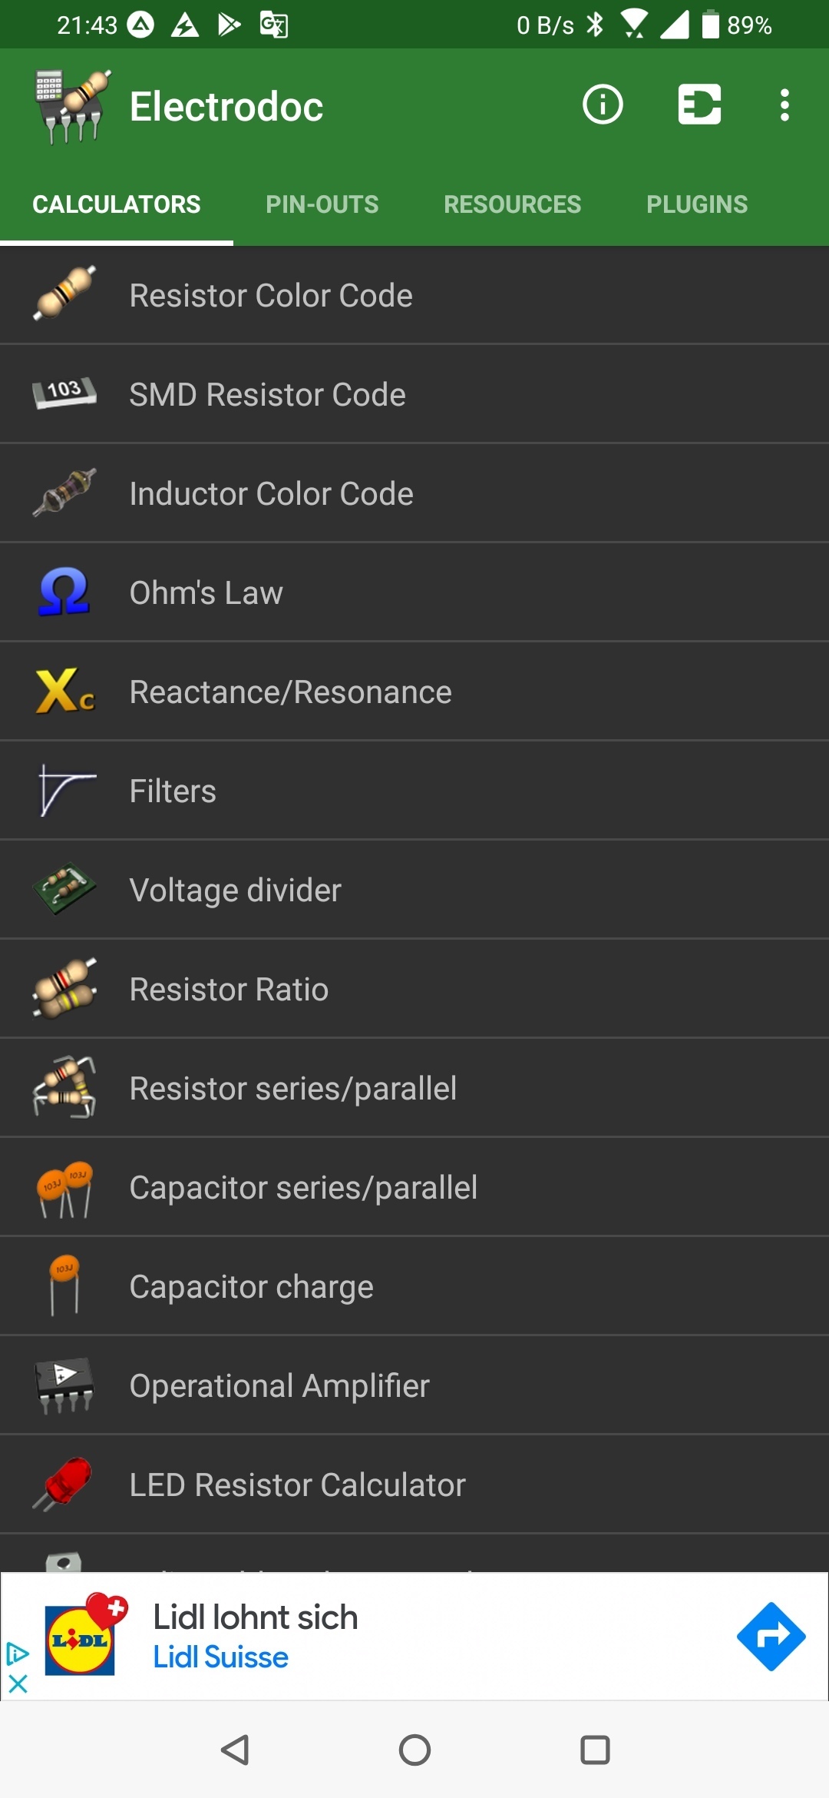Open the Inductor Color Code calculator
829x1798 pixels.
[x=271, y=493]
